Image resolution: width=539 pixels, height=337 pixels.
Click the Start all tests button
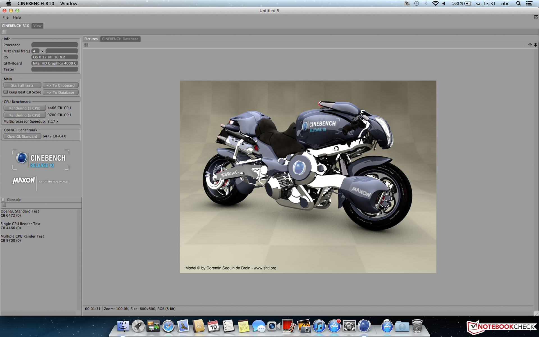click(x=22, y=85)
